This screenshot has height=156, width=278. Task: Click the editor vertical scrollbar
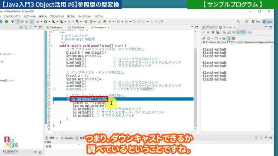(x=195, y=88)
